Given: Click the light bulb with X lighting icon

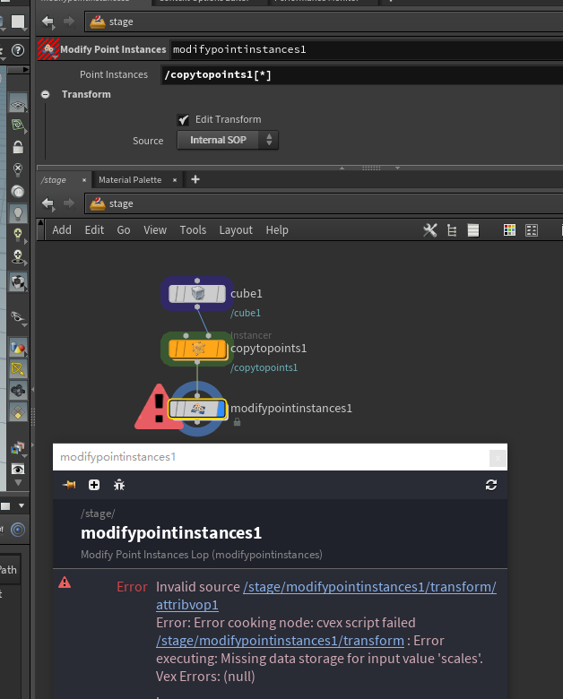Looking at the screenshot, I should (x=18, y=169).
